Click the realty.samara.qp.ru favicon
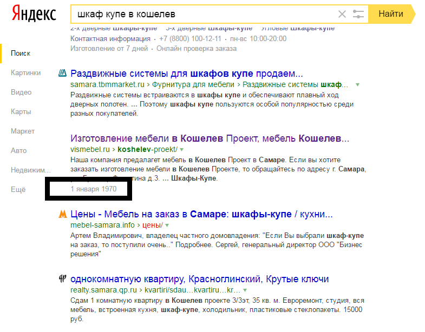 [63, 278]
